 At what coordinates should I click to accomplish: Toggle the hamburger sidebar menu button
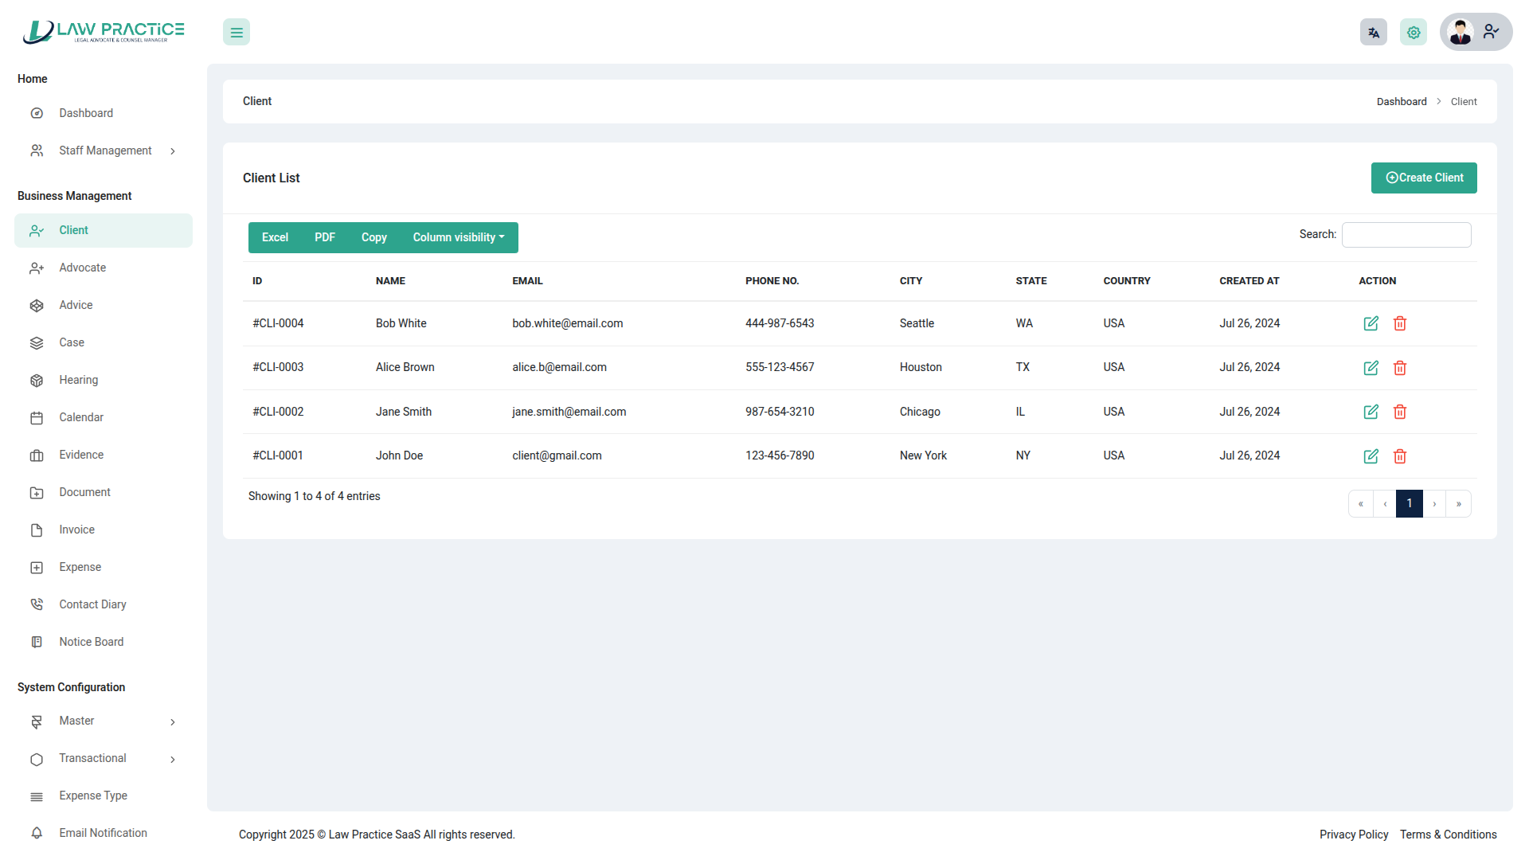tap(237, 33)
